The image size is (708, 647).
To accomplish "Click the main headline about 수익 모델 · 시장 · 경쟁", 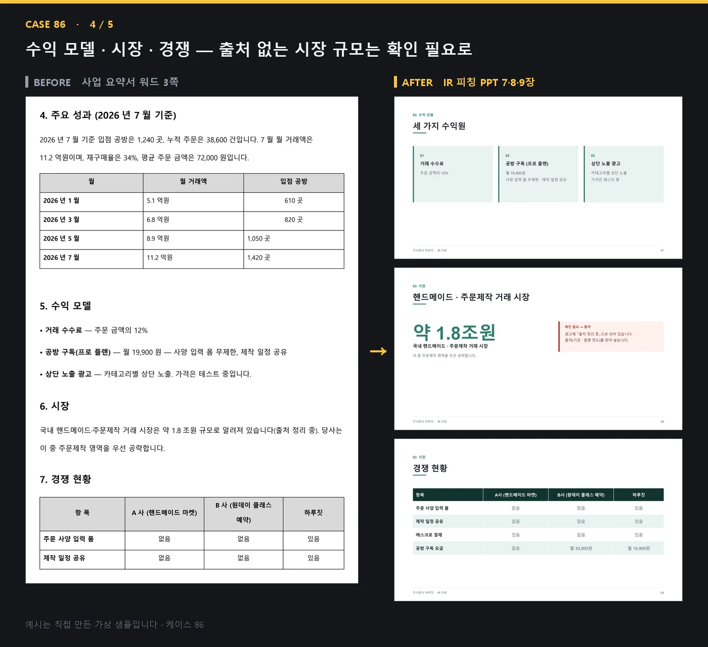I will (x=249, y=49).
